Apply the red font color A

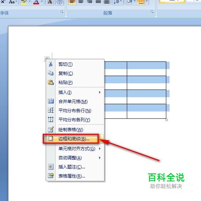36,2
